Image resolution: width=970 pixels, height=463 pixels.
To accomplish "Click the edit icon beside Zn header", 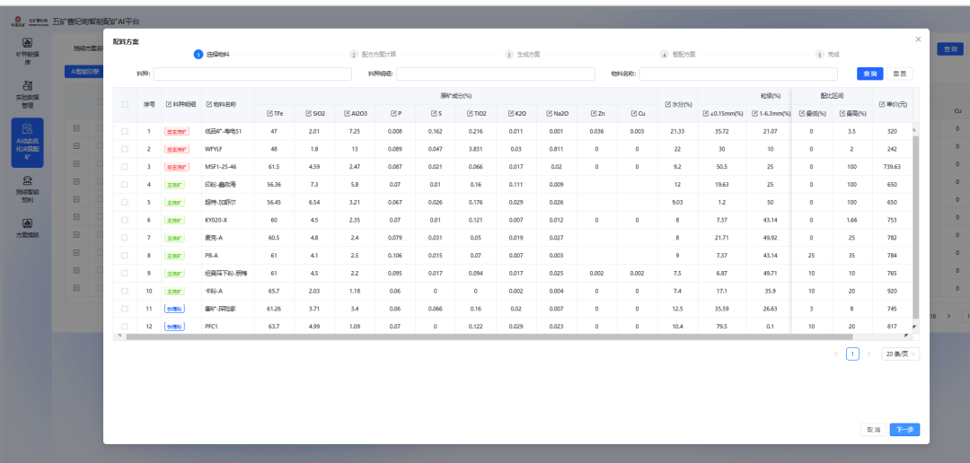I will point(594,114).
